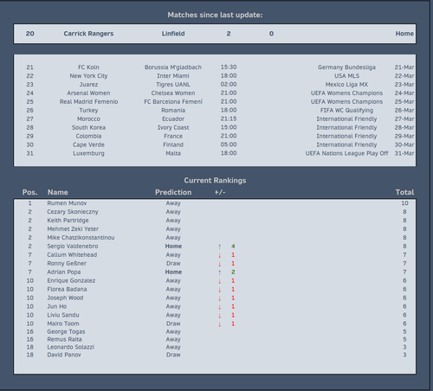Click the down arrow for Liviu Sandu
This screenshot has width=433, height=391.
tap(220, 316)
